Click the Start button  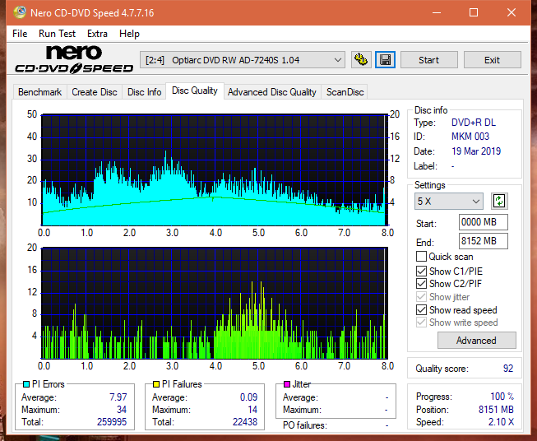coord(428,60)
